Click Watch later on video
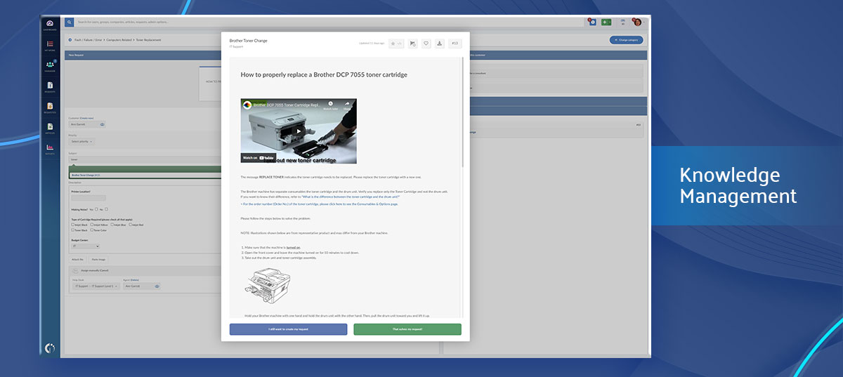Viewport: 843px width, 377px height. pyautogui.click(x=330, y=106)
